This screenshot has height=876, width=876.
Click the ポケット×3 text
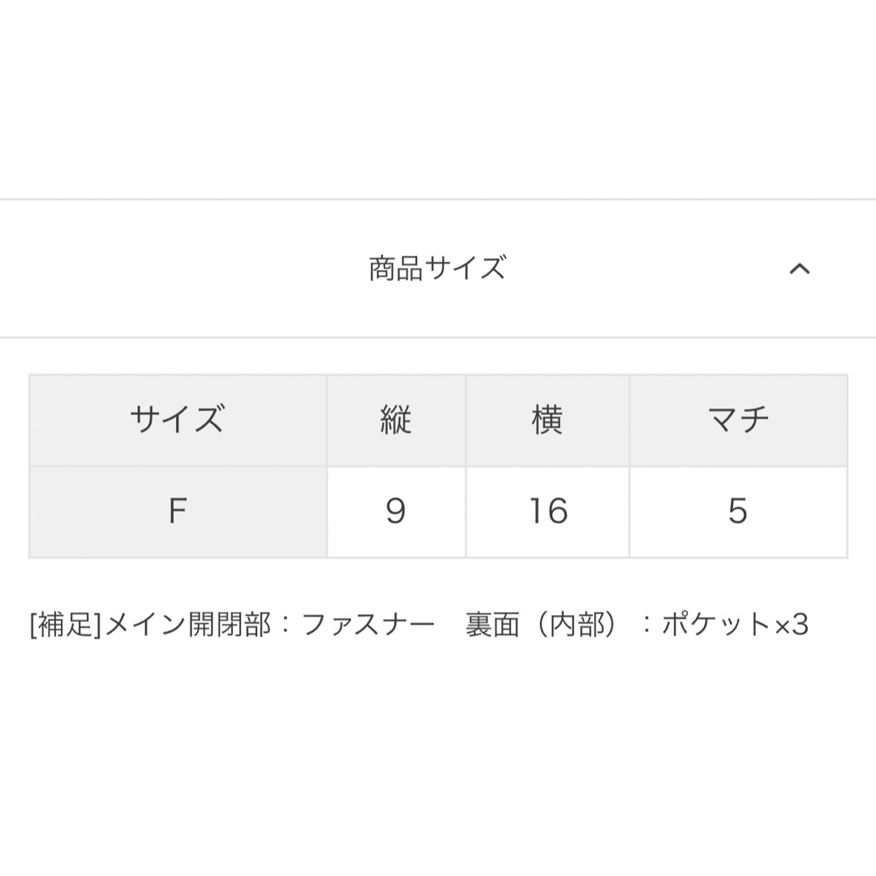point(735,625)
